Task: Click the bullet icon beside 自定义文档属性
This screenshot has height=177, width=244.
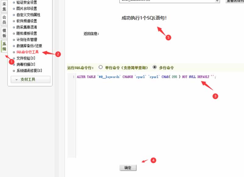Action: [14, 15]
